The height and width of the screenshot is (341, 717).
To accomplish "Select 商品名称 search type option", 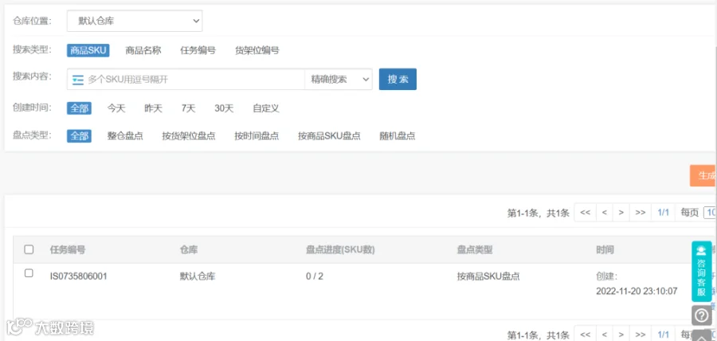I will click(143, 50).
